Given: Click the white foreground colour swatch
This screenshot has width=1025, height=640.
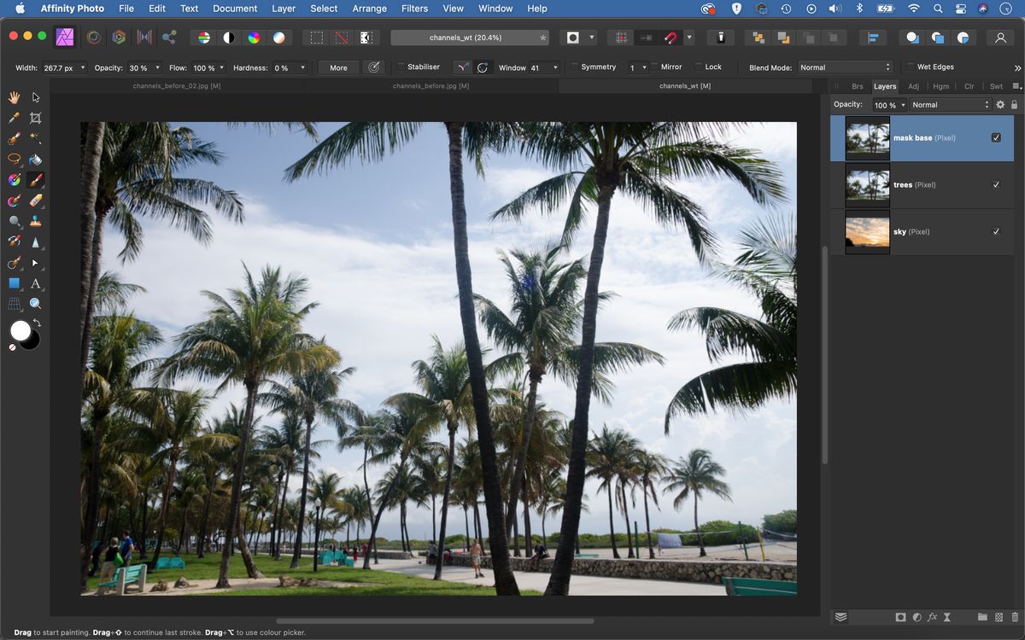Looking at the screenshot, I should tap(22, 331).
